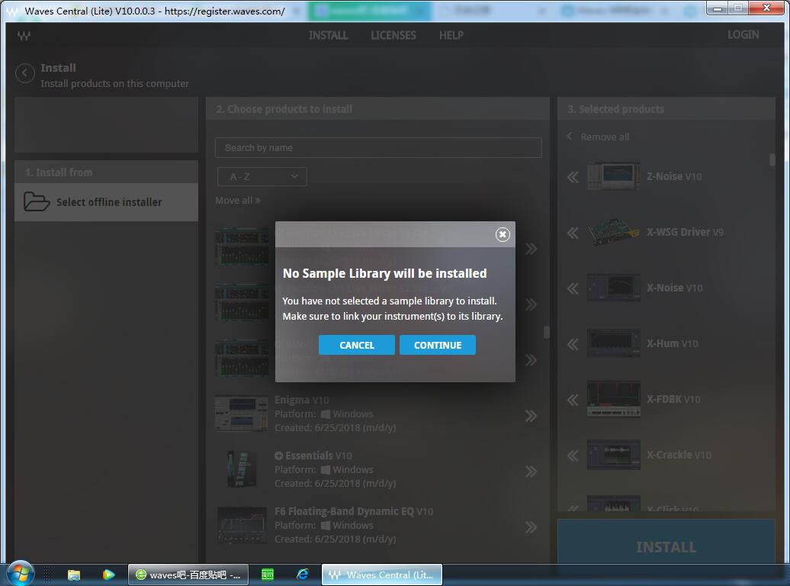Click the offline installer folder icon
Image resolution: width=790 pixels, height=586 pixels.
point(37,201)
